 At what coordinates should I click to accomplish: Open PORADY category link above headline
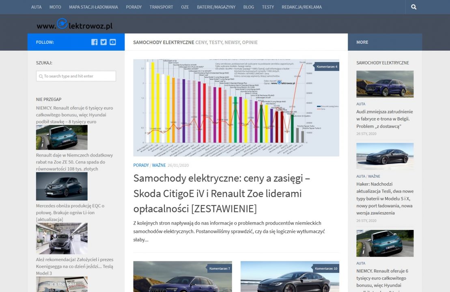(141, 165)
